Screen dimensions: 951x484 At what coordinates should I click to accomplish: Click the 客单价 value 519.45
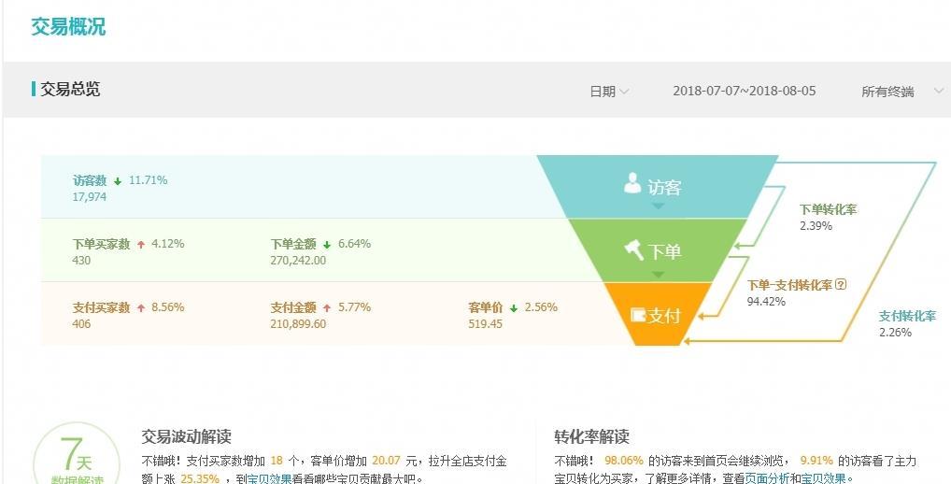click(485, 324)
